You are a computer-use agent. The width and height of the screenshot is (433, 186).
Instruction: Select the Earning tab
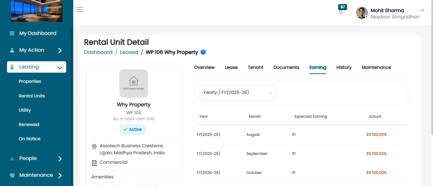(x=318, y=67)
